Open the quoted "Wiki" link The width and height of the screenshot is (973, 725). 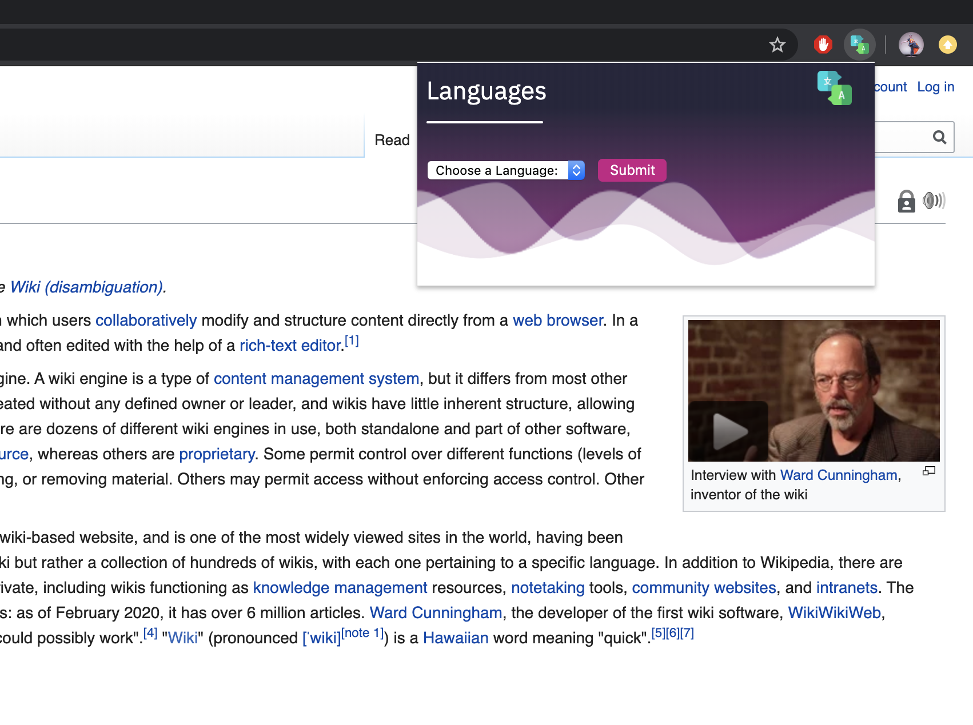(x=183, y=638)
